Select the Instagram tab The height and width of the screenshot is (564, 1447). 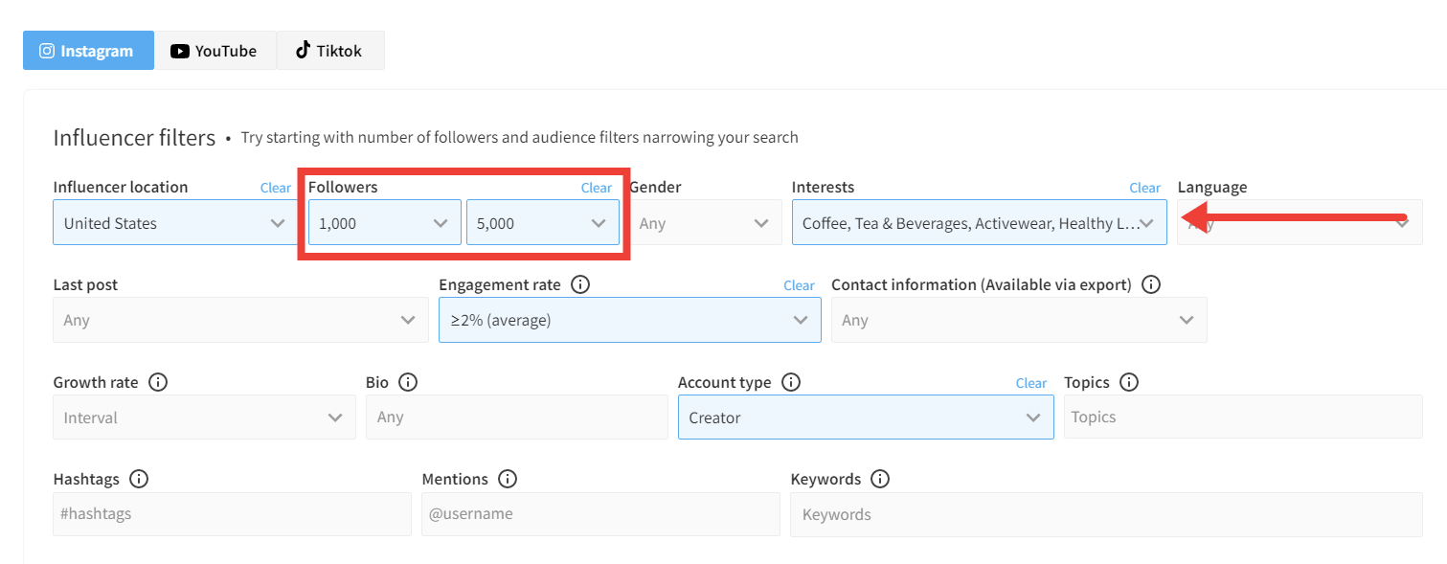pos(87,51)
